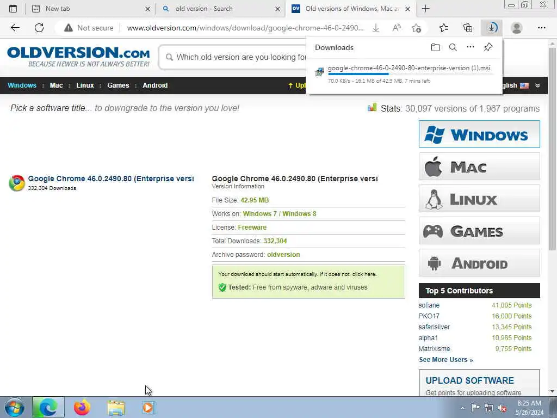The width and height of the screenshot is (557, 418).
Task: Click the Not secure warning icon
Action: click(68, 28)
